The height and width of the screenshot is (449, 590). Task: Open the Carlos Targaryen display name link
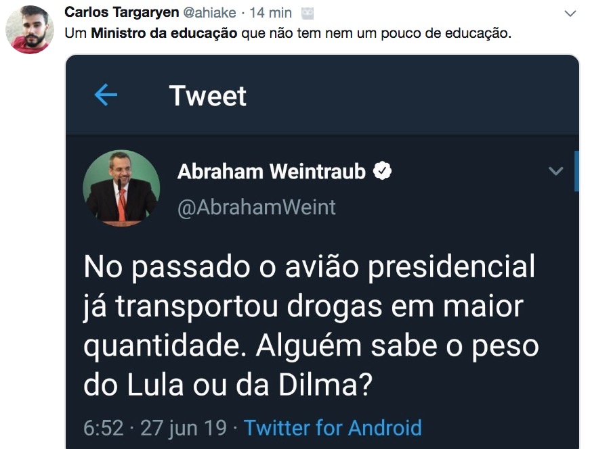coord(122,13)
